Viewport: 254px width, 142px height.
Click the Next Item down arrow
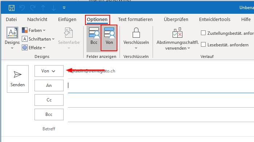(54, 8)
